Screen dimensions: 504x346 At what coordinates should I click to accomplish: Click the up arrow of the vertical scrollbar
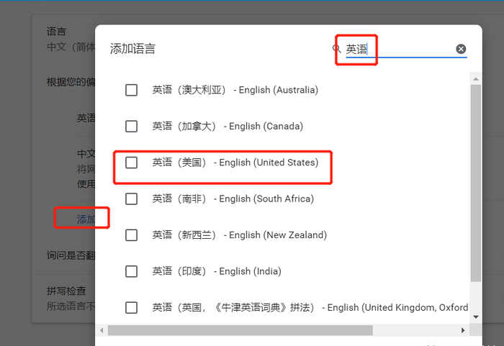(x=476, y=78)
